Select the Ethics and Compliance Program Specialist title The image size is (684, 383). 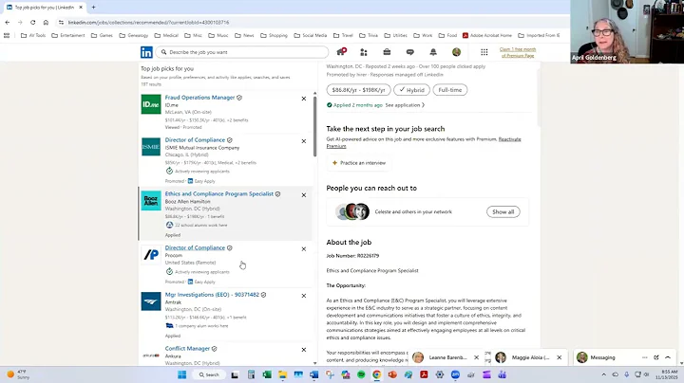(x=219, y=193)
